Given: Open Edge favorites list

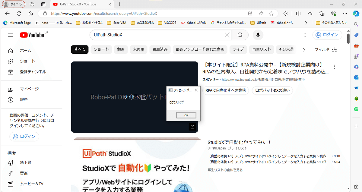Looking at the screenshot, I should [x=310, y=14].
